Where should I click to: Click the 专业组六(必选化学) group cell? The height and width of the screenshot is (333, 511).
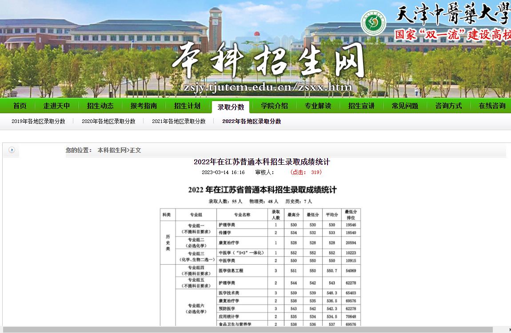(x=196, y=309)
